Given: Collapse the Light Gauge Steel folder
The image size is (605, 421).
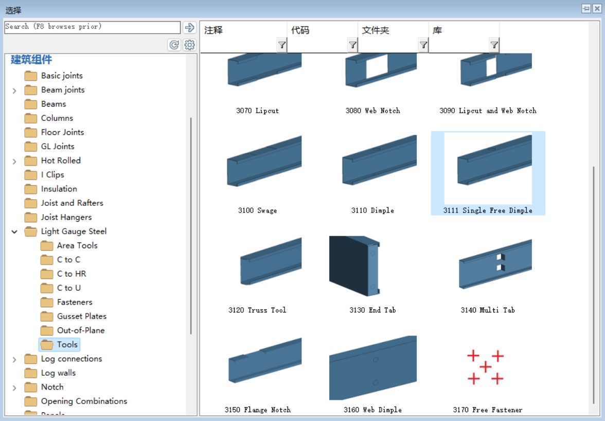Looking at the screenshot, I should pos(14,232).
